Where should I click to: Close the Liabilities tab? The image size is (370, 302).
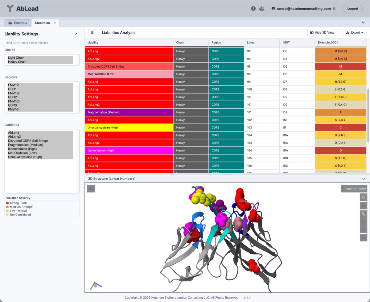(x=54, y=23)
